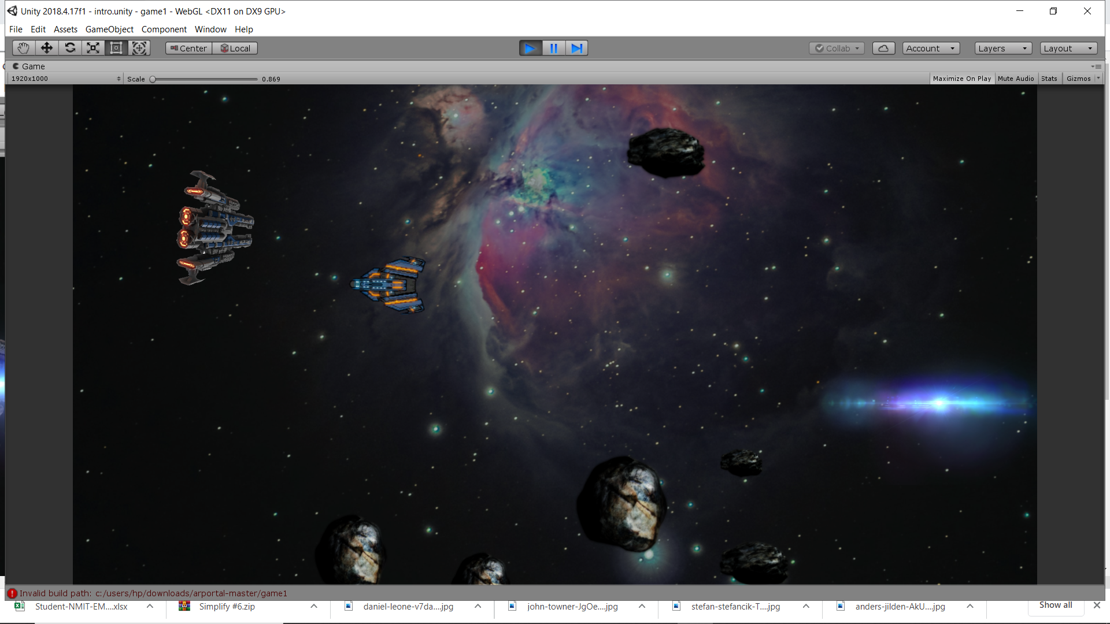Click the red error icon in status bar
1110x624 pixels.
click(x=12, y=593)
